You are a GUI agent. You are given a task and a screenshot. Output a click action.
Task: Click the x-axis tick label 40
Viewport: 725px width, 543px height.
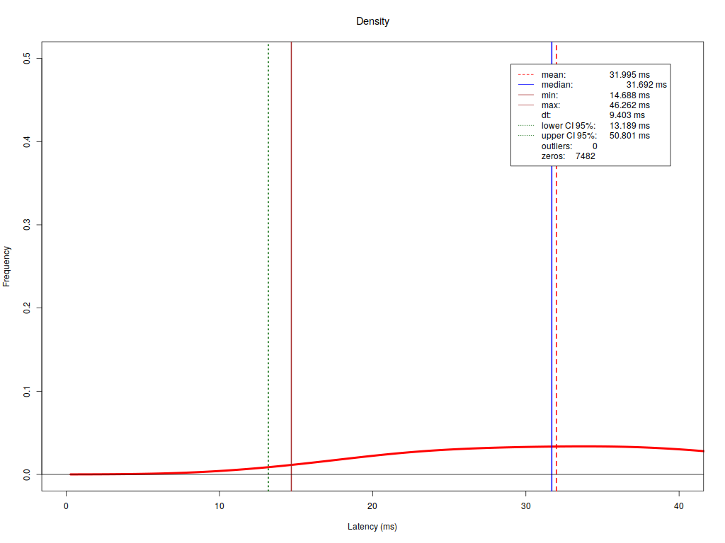tap(679, 506)
